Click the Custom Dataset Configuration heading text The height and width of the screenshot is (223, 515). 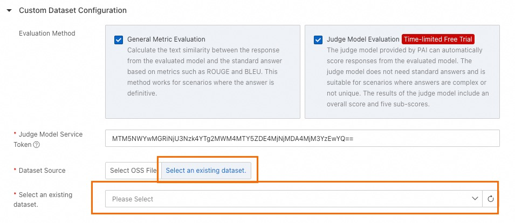click(x=73, y=10)
